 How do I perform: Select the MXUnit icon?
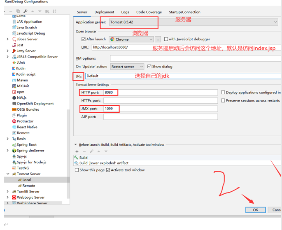click(x=14, y=86)
